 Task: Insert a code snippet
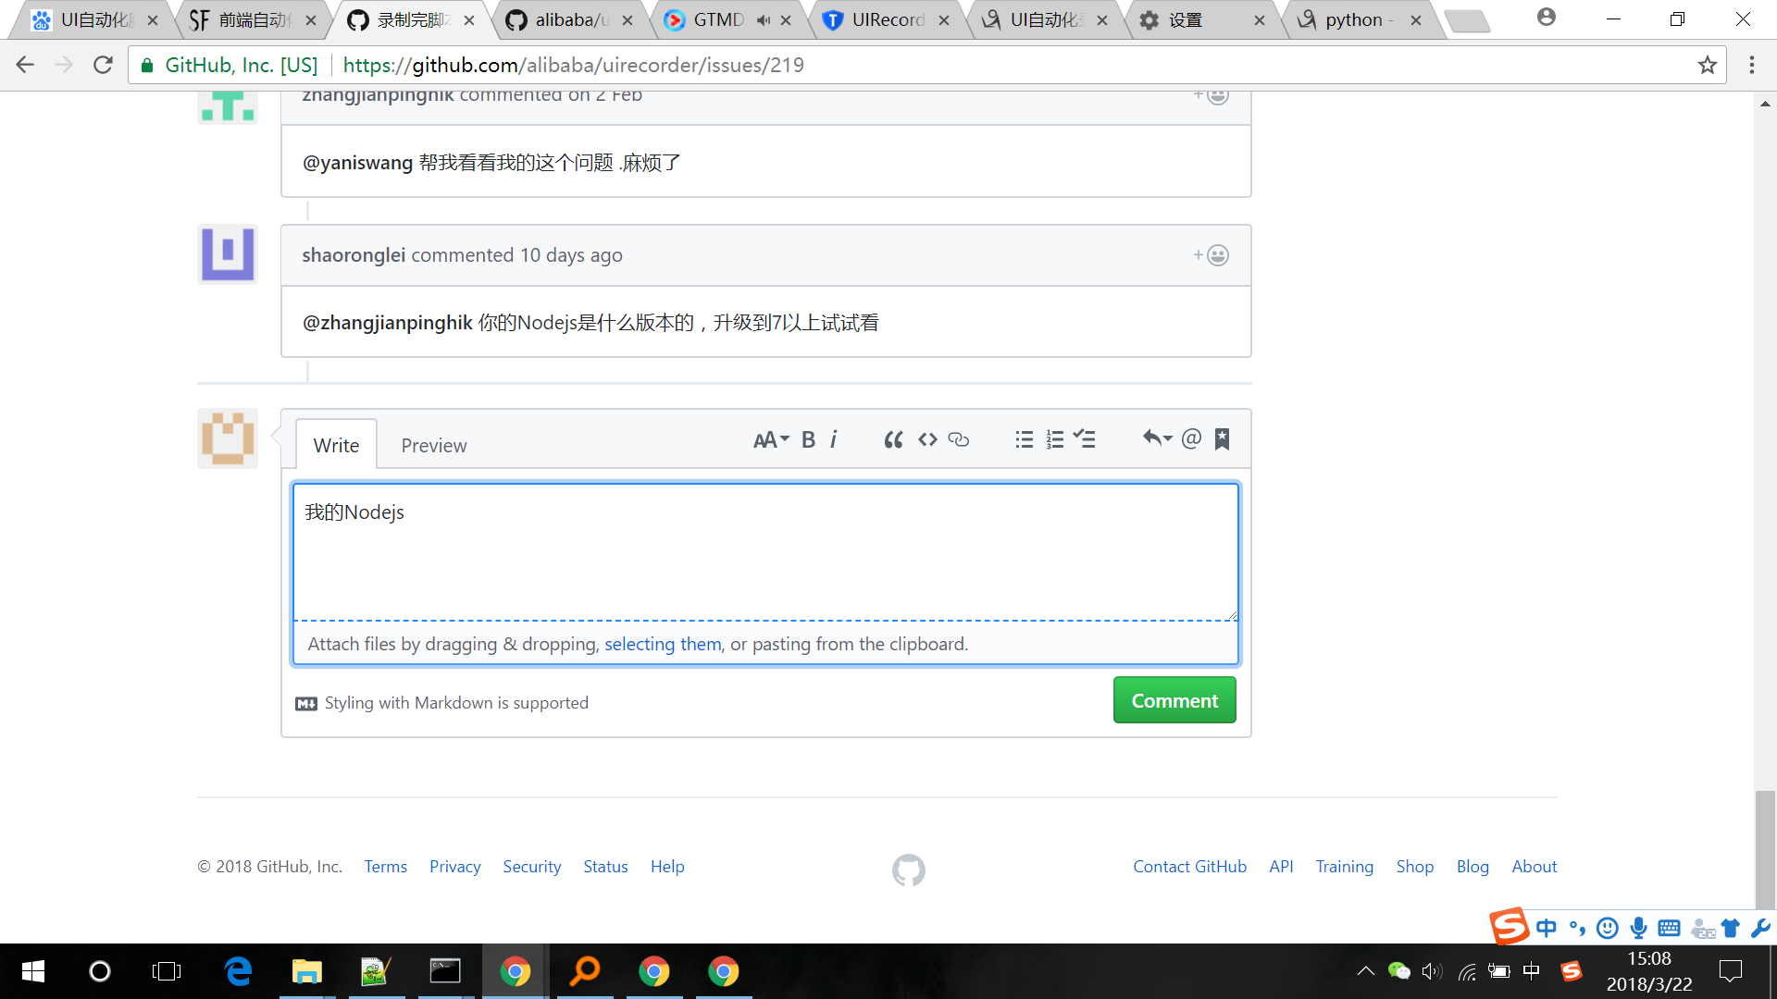(926, 439)
